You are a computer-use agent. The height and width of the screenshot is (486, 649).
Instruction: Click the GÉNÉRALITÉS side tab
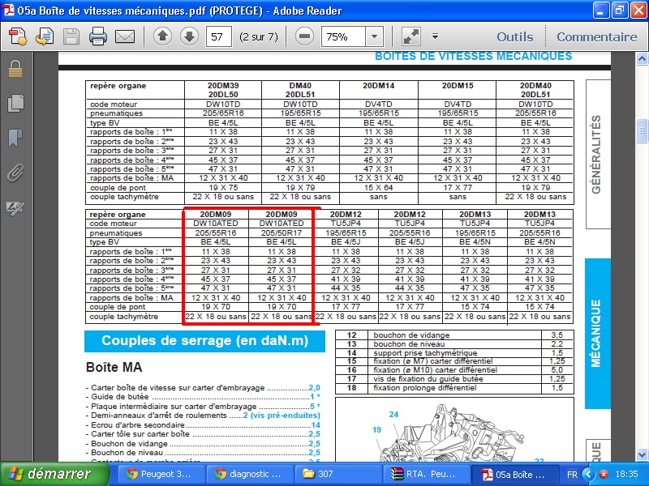[x=598, y=154]
